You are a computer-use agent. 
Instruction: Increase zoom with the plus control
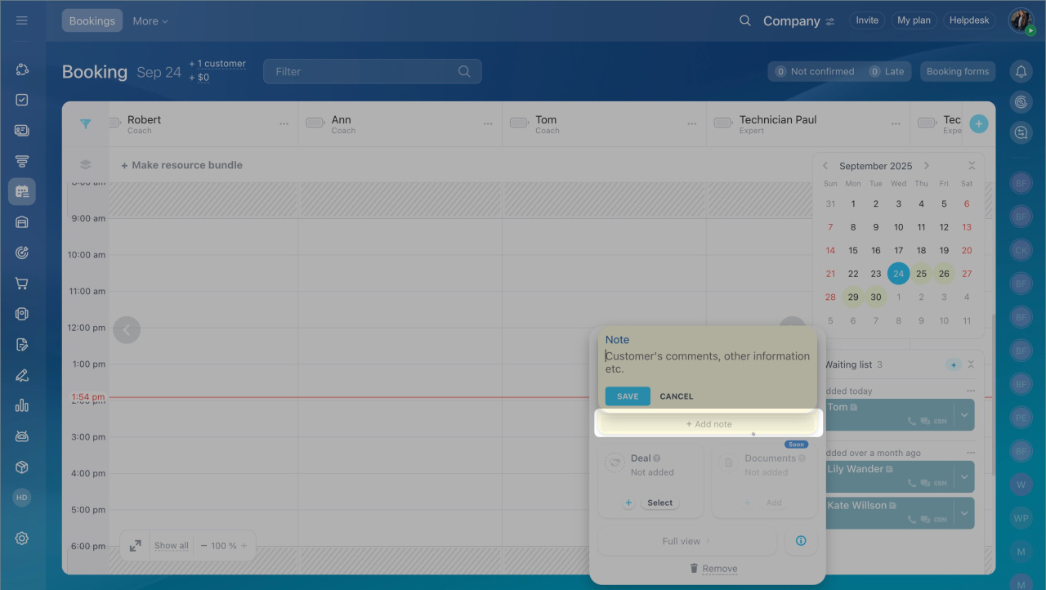(x=244, y=546)
